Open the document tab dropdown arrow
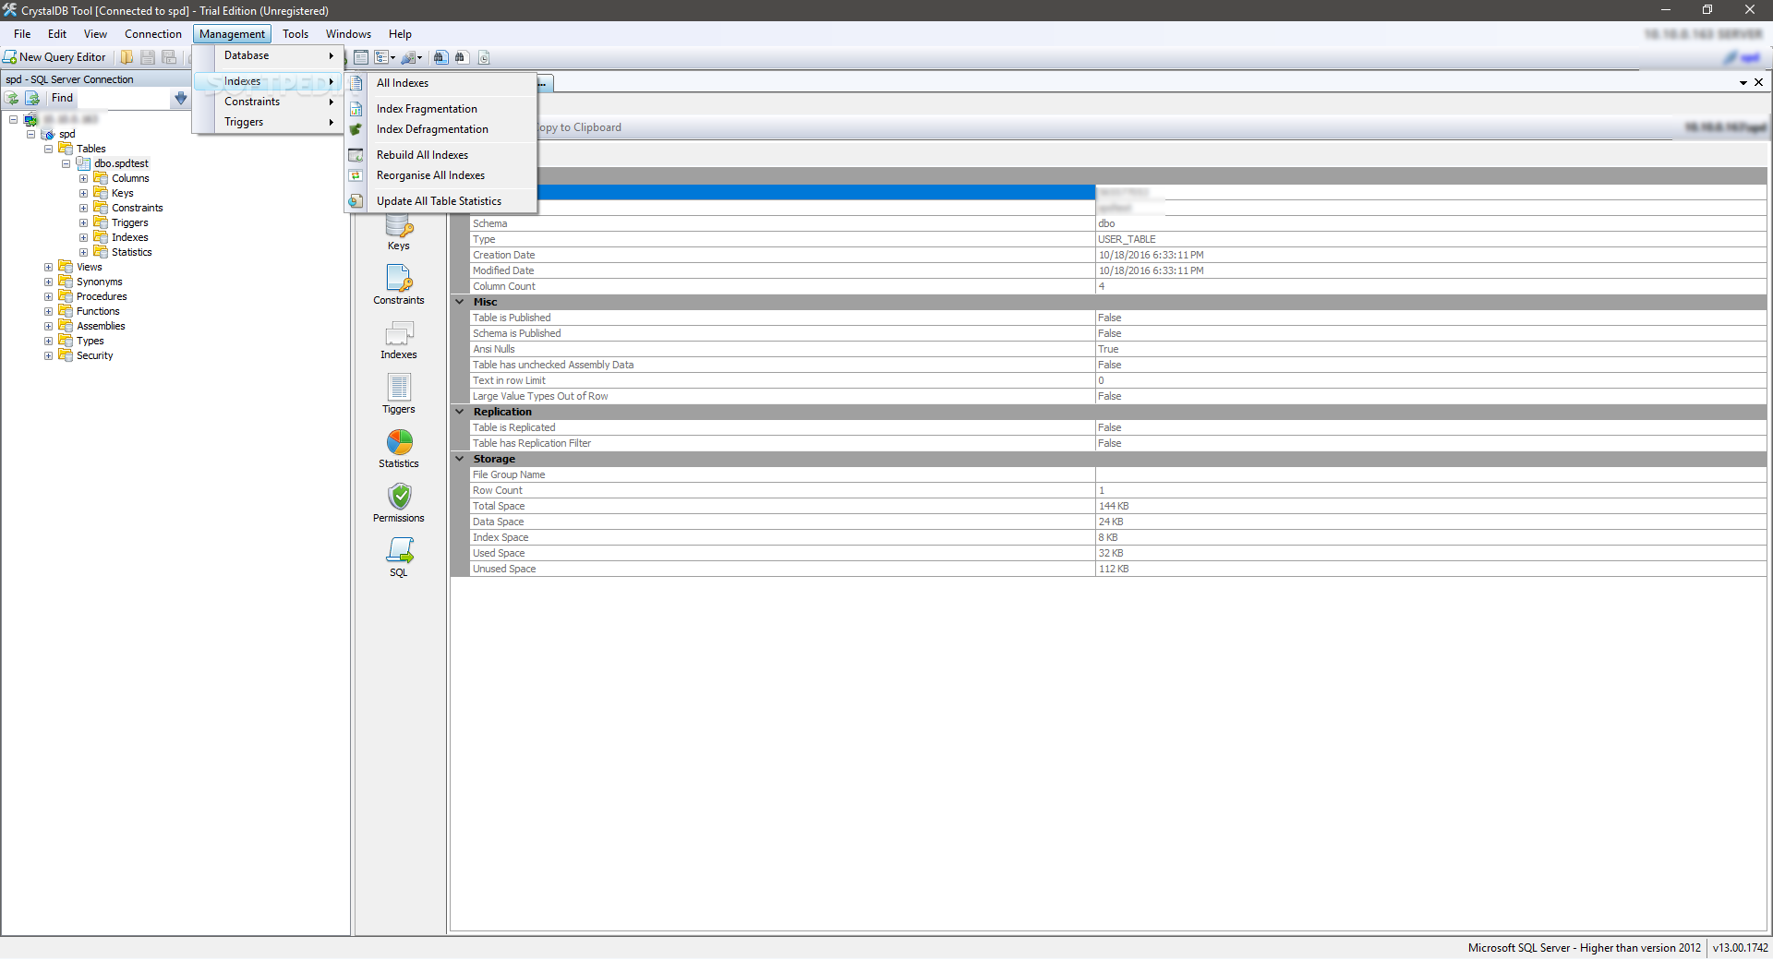The image size is (1773, 960). click(x=1743, y=83)
